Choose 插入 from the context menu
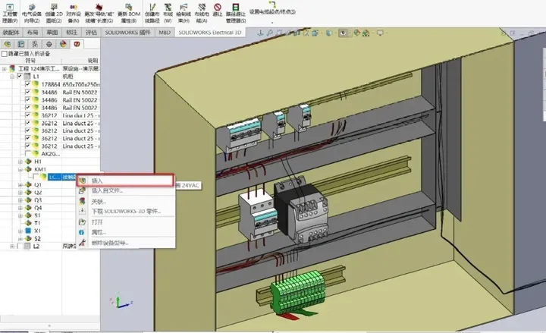Screen dimensions: 546x333 click(97, 181)
